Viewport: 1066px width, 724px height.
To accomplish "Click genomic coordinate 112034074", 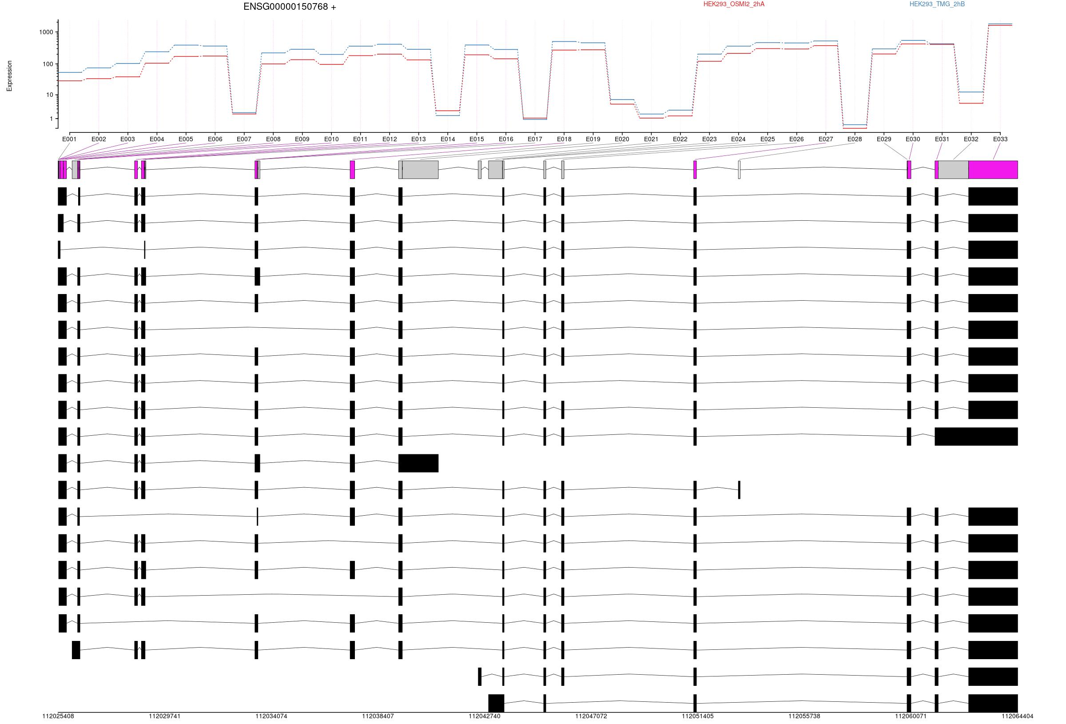I will [x=271, y=716].
